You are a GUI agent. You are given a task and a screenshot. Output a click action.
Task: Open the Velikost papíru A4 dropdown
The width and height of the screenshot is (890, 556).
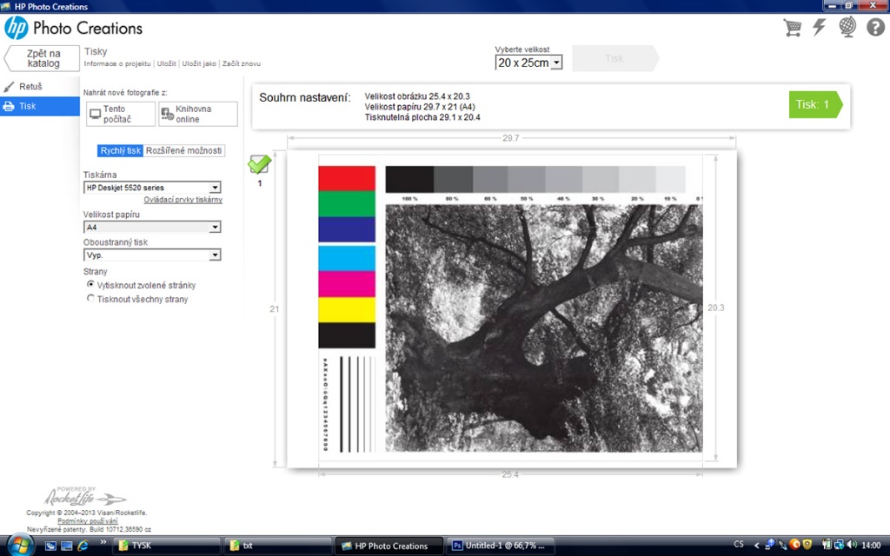152,227
